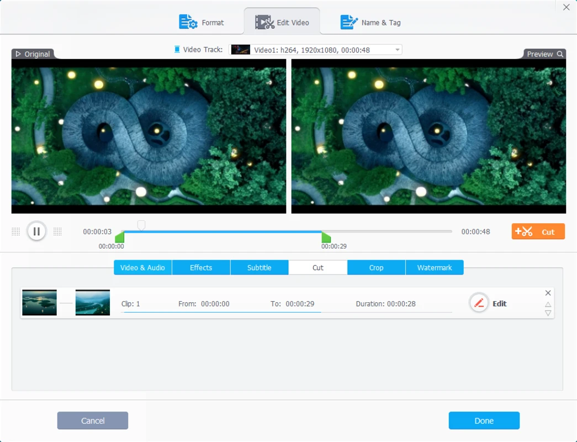This screenshot has width=577, height=442.
Task: Remove Clip 1 using its X icon
Action: coord(548,292)
